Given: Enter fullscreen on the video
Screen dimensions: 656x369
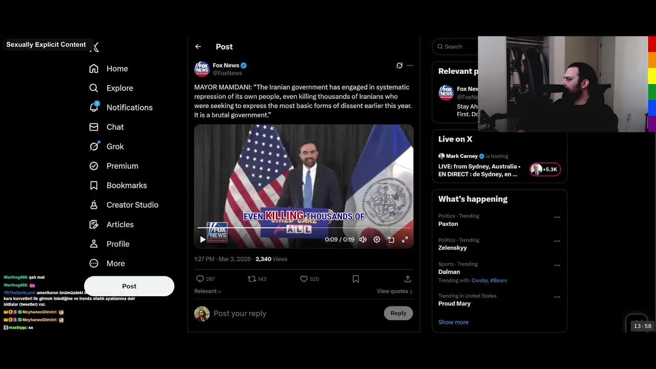Looking at the screenshot, I should [x=404, y=239].
